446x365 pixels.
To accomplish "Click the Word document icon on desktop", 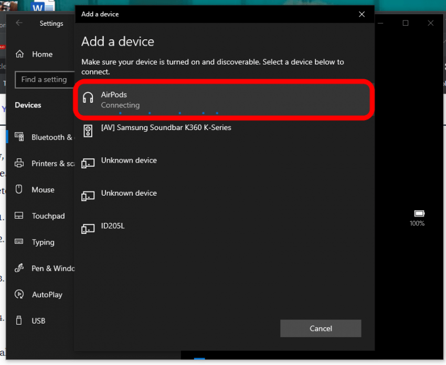I will tap(43, 6).
